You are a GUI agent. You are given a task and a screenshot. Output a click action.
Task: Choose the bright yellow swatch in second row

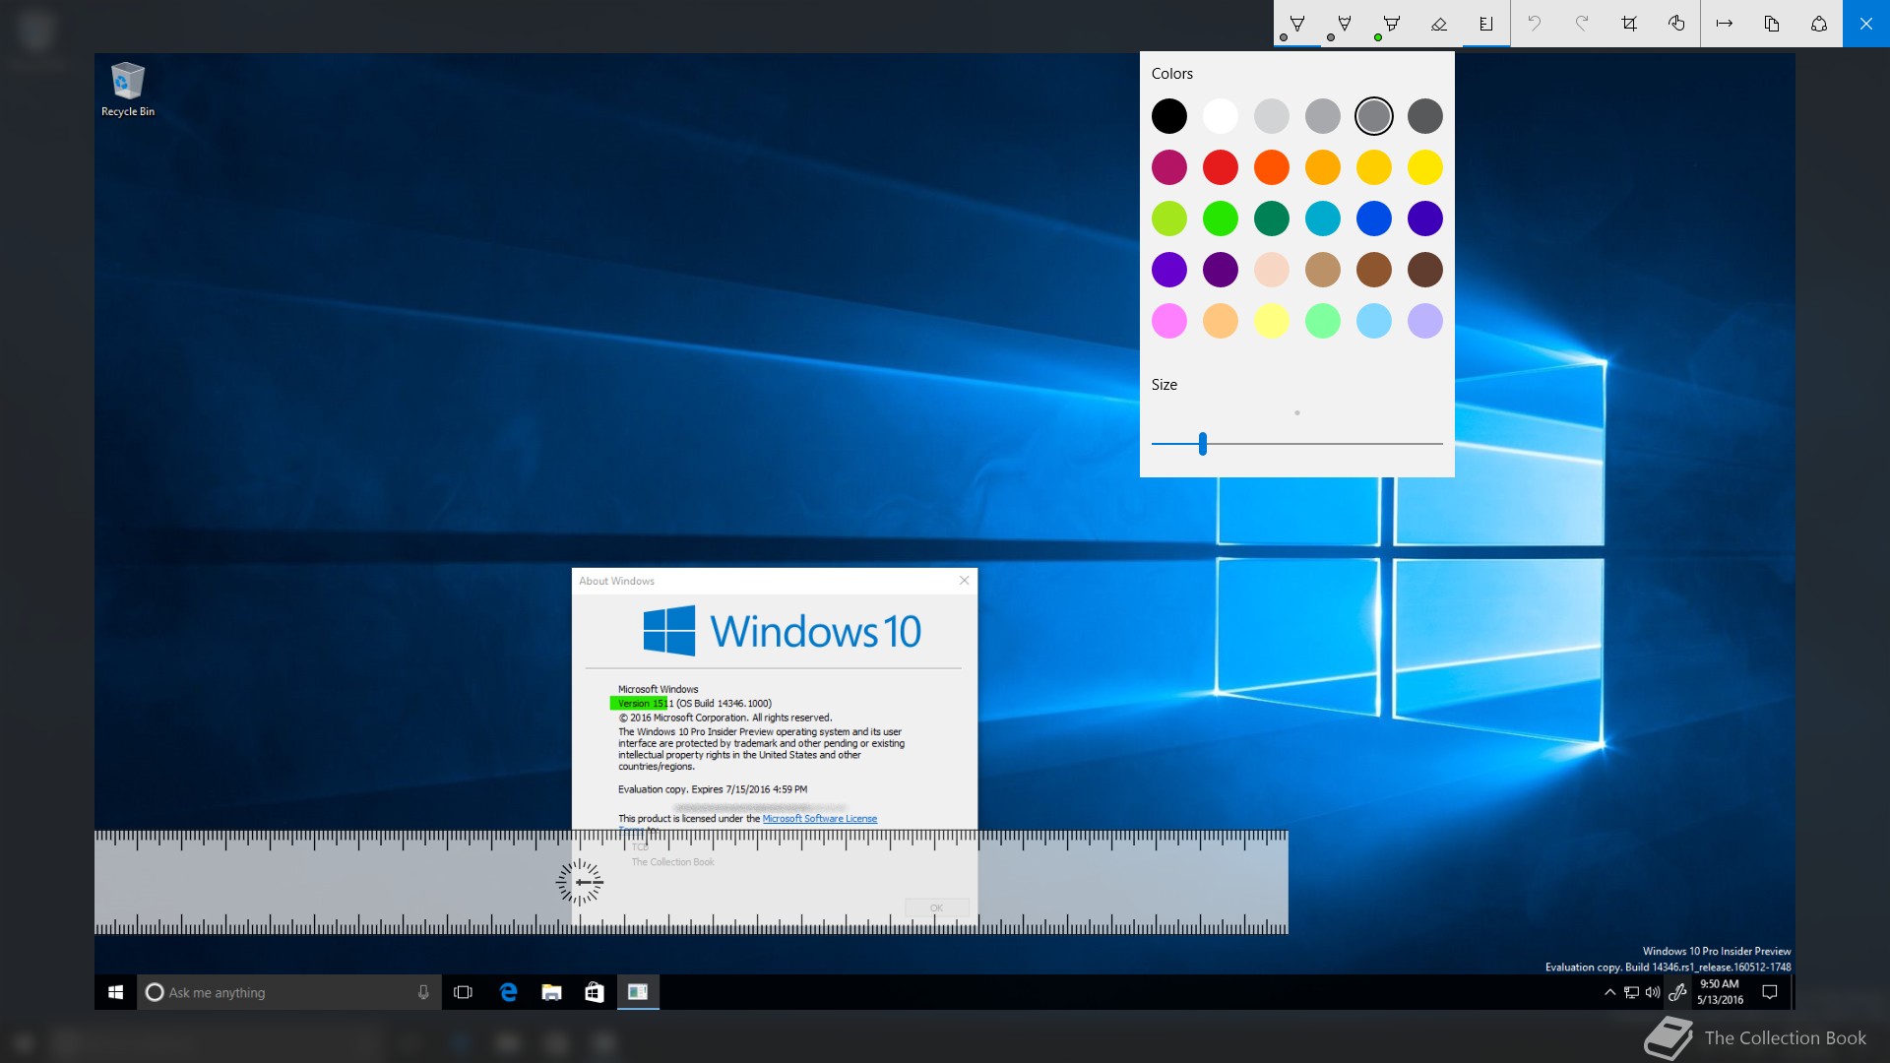1425,167
